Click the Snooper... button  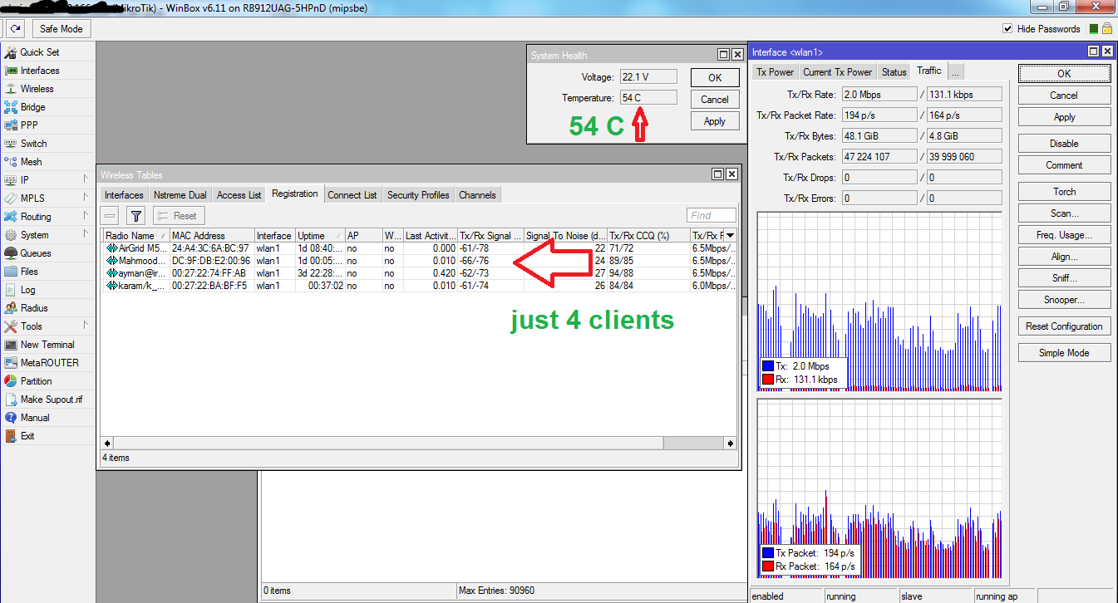click(1064, 300)
